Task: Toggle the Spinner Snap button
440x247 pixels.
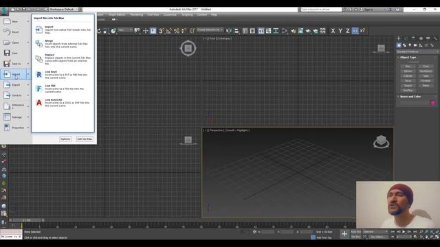Action: click(184, 31)
